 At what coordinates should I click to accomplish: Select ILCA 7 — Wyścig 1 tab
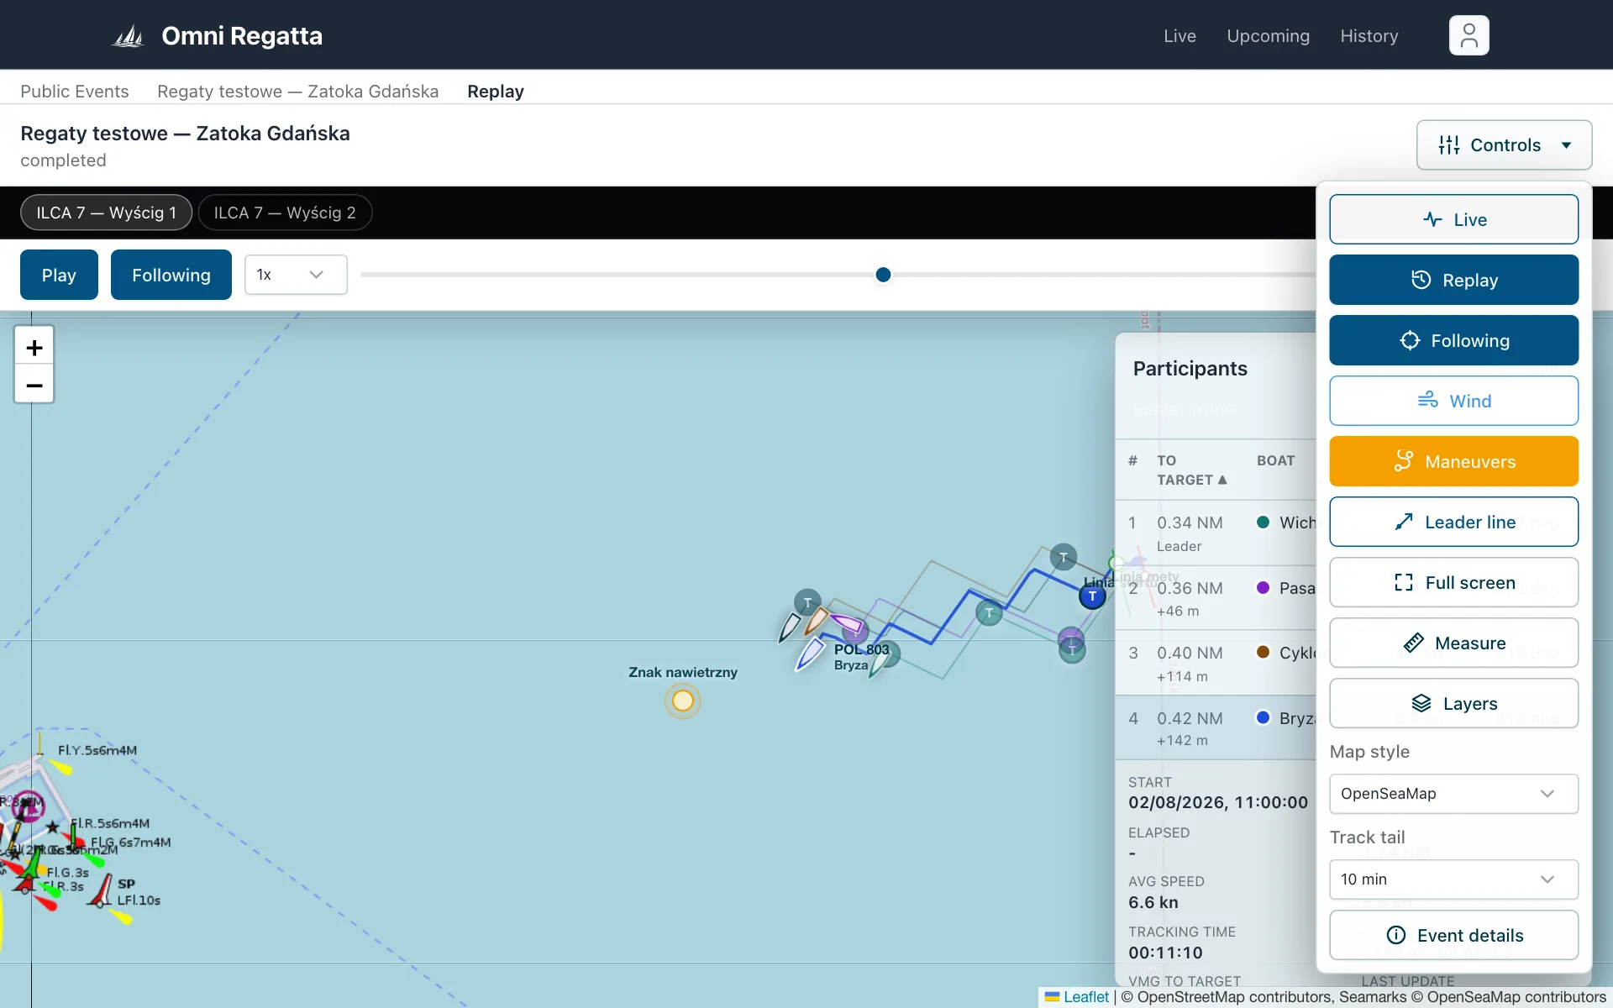click(x=107, y=213)
